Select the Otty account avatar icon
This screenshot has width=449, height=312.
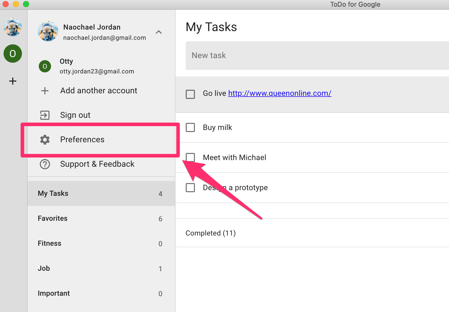45,66
